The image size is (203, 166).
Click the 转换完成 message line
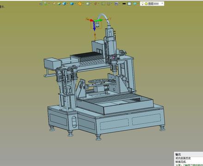181,162
